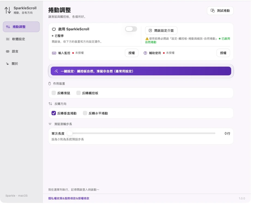Click the keyboard icon next to 輸入監控
The height and width of the screenshot is (204, 253).
pos(54,53)
